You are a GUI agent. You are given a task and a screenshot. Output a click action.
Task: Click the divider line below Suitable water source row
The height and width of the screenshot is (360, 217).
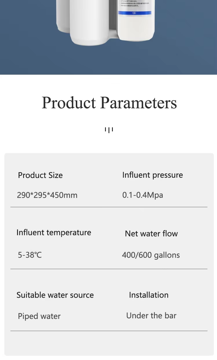[x=109, y=331]
